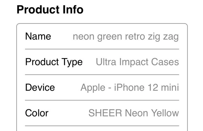The height and width of the screenshot is (131, 203).
Task: Click the word Ultra in Product Type value
Action: [x=106, y=62]
